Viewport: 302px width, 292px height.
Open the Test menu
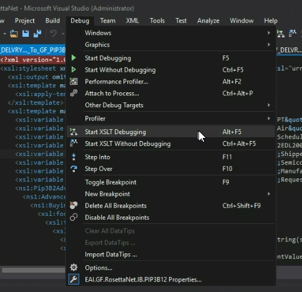(x=181, y=21)
